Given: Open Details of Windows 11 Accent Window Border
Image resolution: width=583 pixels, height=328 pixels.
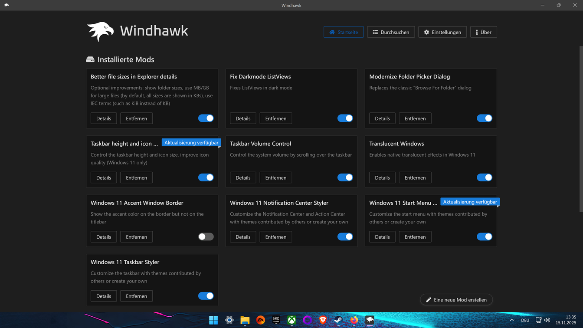Looking at the screenshot, I should pyautogui.click(x=104, y=237).
